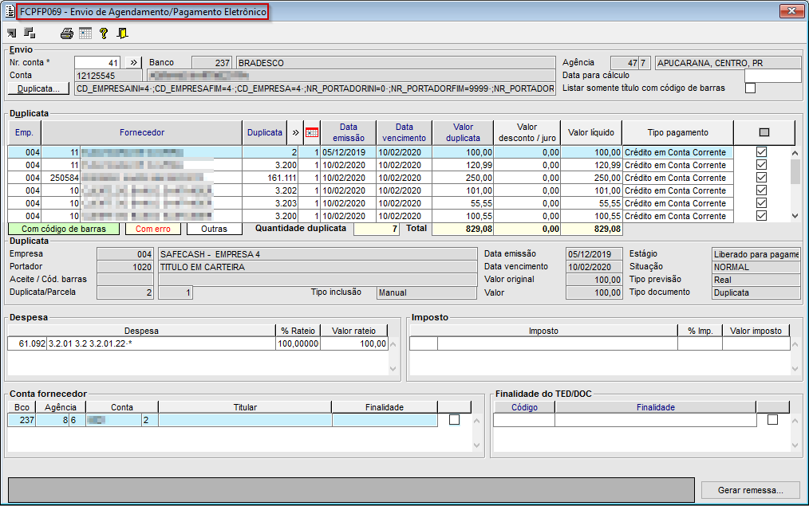The height and width of the screenshot is (506, 809).
Task: Uncheck the checkbox for the 120,99 row
Action: 761,165
